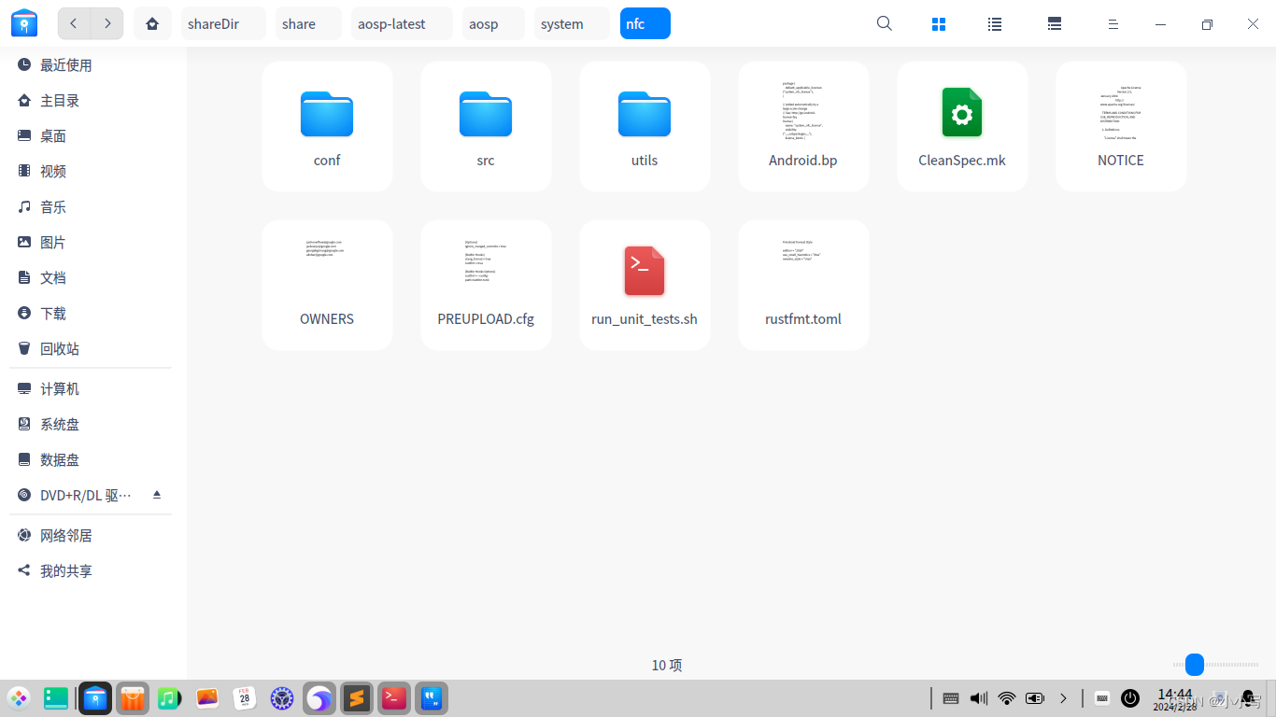Expand the hidden system tray icons
Screen dimensions: 1276x717
click(x=1064, y=697)
